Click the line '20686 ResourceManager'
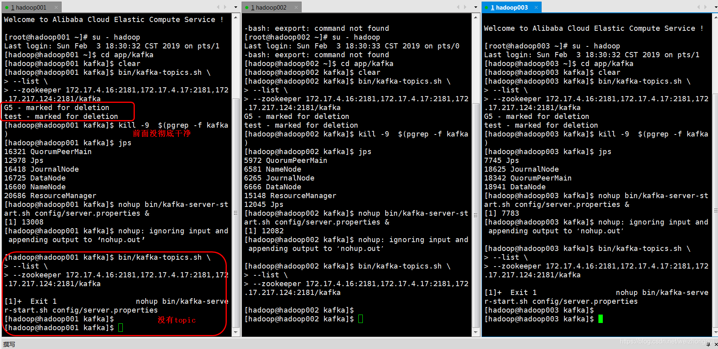Screen dimensions: 718x349 [x=50, y=196]
